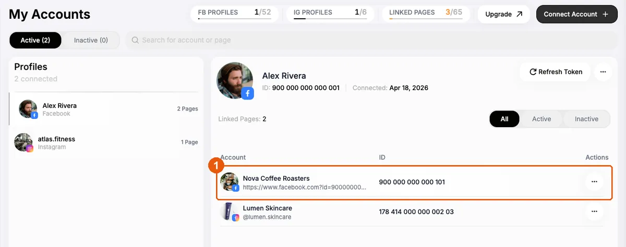Click the Nova Coffee Roasters page name

point(276,178)
